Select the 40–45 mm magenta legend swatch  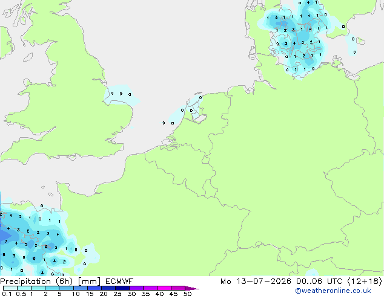coord(164,288)
